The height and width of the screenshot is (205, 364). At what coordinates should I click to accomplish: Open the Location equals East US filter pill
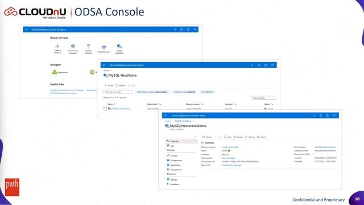[x=184, y=92]
